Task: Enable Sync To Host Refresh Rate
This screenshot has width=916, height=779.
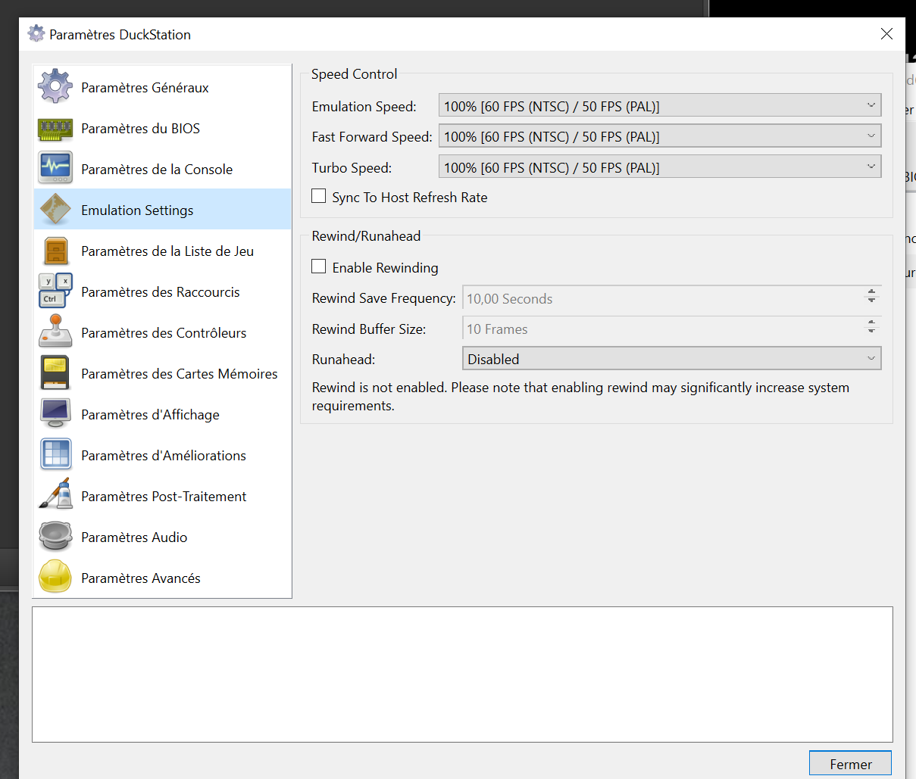Action: [319, 197]
